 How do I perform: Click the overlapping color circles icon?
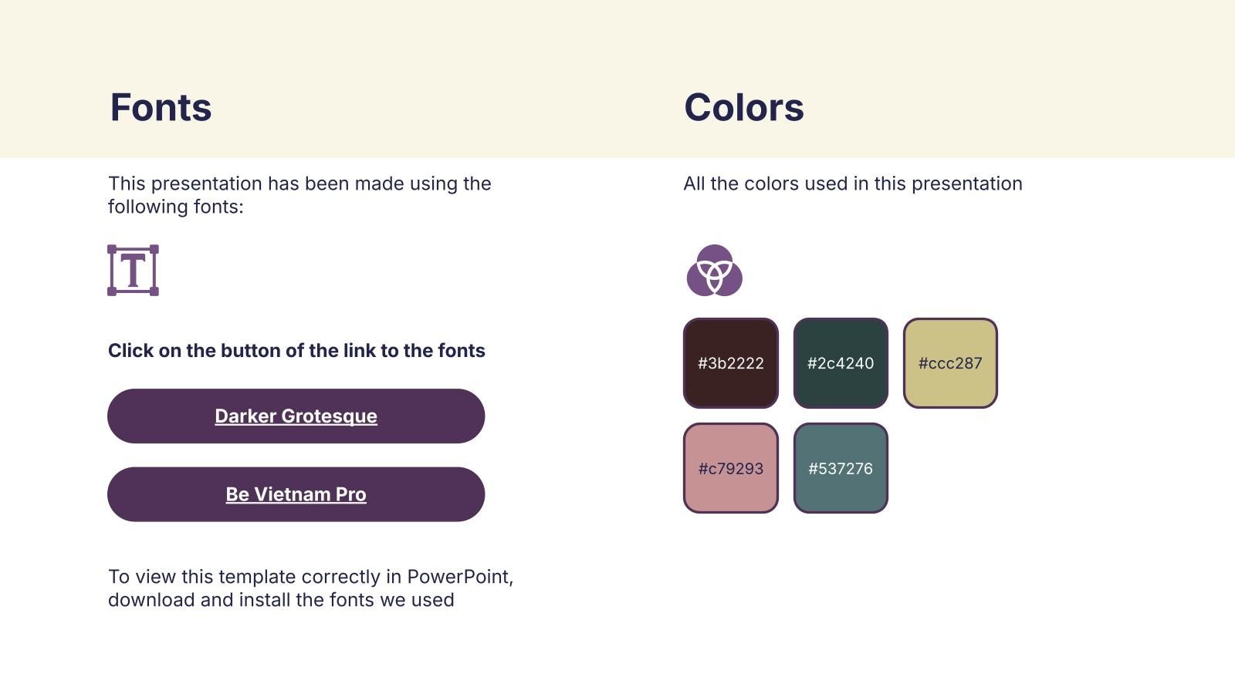click(714, 271)
